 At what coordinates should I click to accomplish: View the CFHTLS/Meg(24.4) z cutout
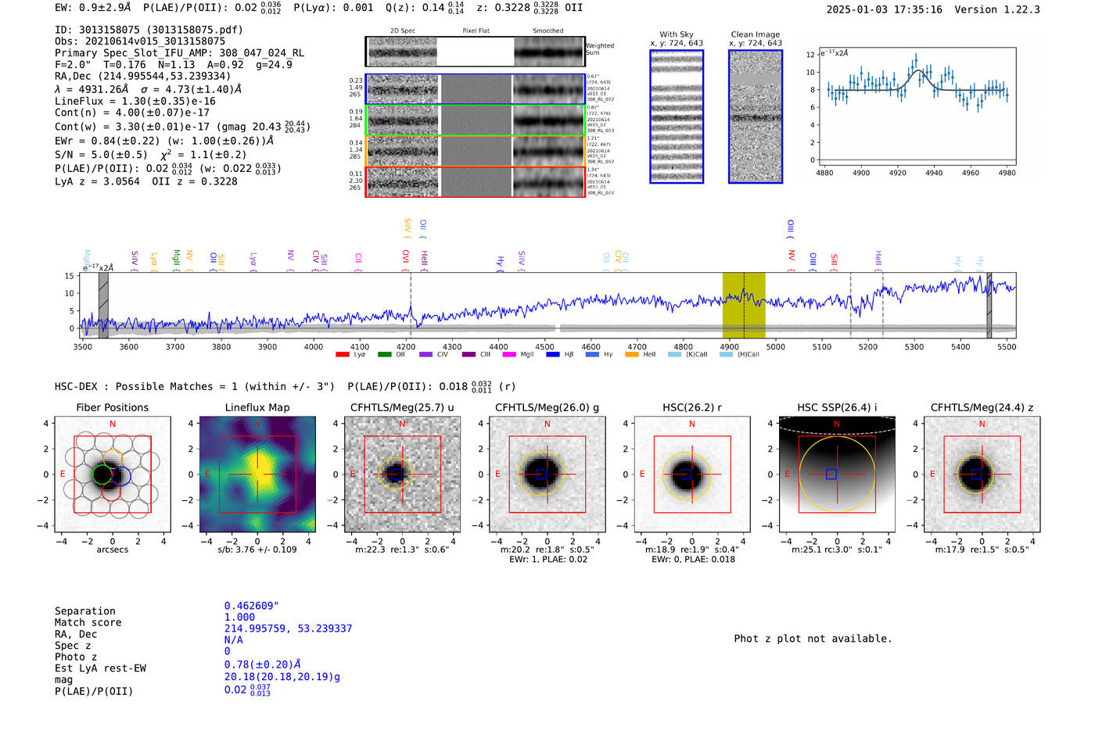982,475
